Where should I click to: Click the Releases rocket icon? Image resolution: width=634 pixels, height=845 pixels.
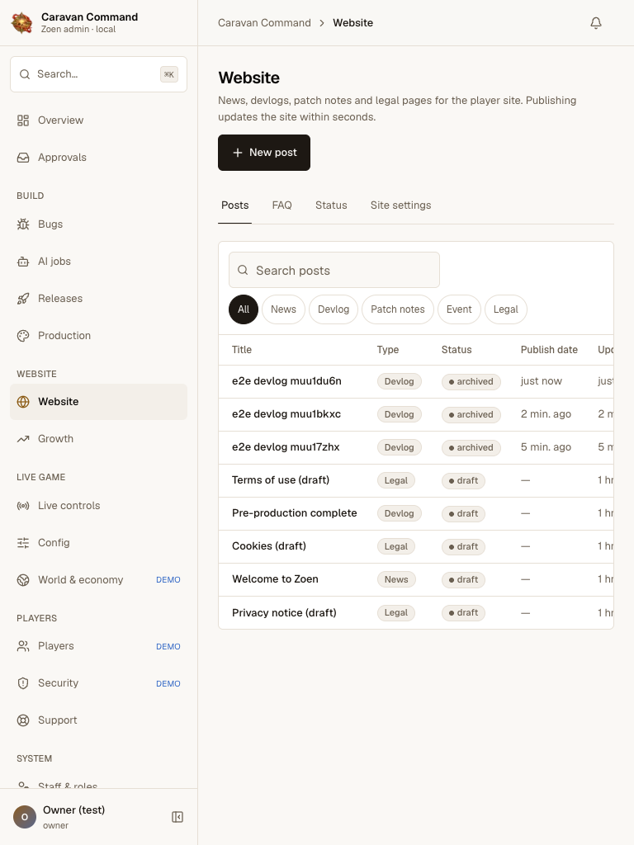(x=23, y=299)
